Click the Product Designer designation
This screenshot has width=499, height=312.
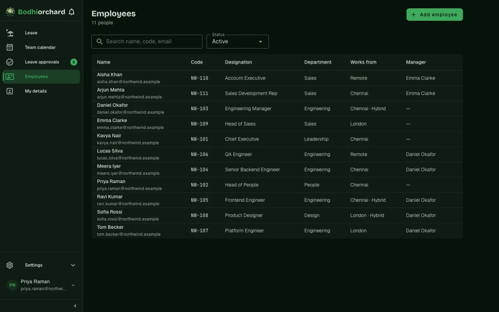(244, 215)
